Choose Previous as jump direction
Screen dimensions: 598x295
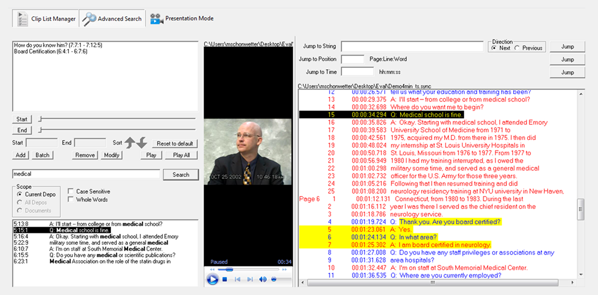[528, 48]
